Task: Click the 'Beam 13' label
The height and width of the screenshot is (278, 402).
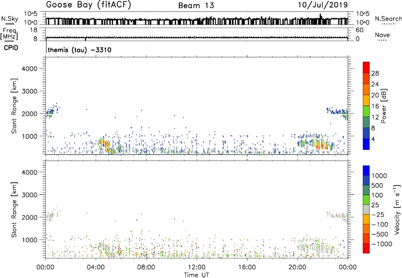Action: click(x=196, y=6)
